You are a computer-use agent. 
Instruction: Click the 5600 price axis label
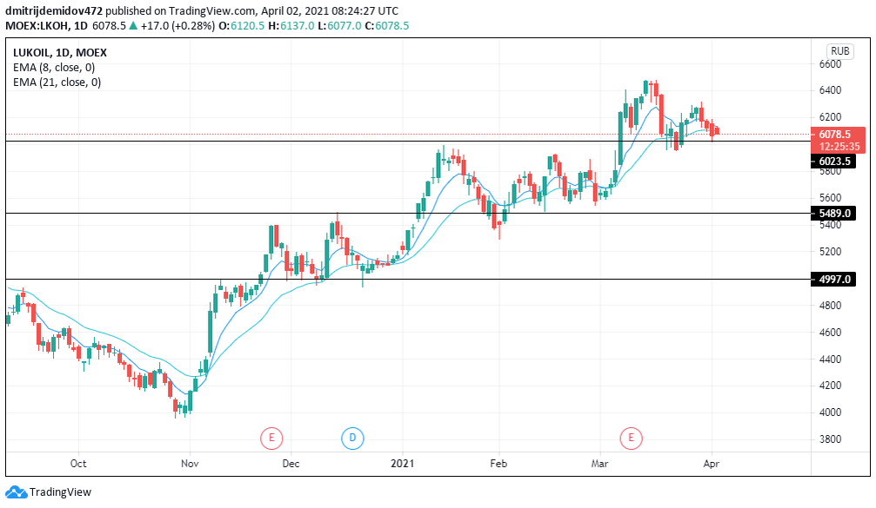(x=830, y=198)
